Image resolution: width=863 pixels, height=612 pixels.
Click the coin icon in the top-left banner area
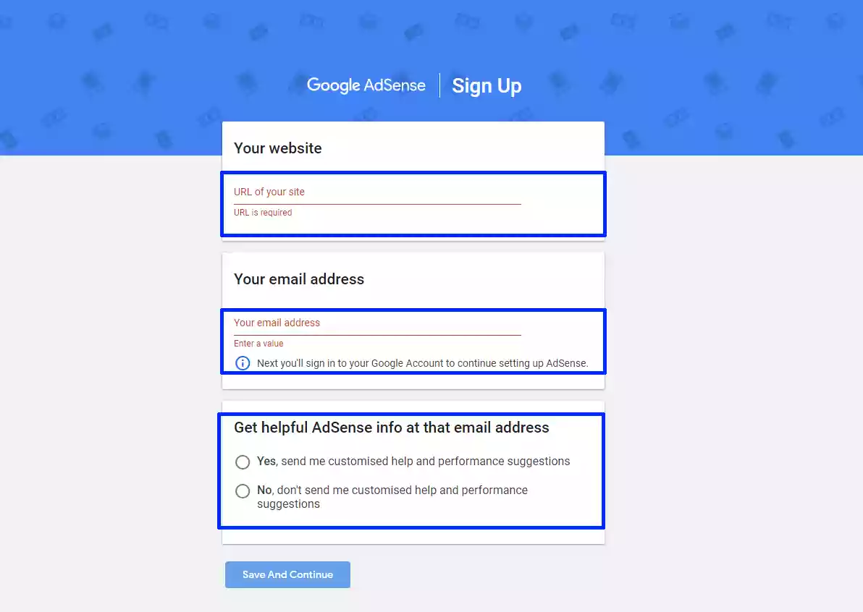coord(57,22)
